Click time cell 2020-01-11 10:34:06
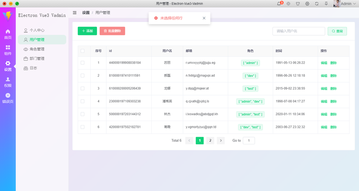 coord(290,114)
